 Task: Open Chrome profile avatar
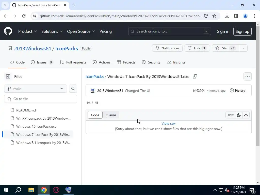click(x=245, y=16)
